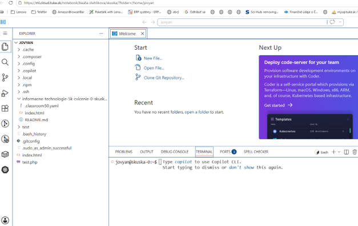Open the Source Control view
The width and height of the screenshot is (358, 226).
(x=5, y=78)
